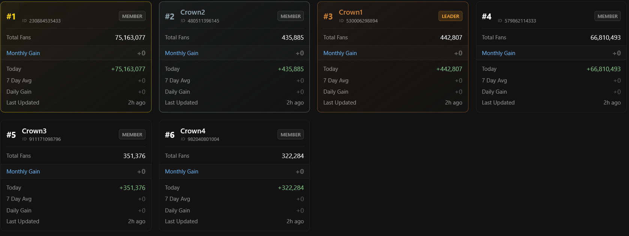Click today gain +322,284
629x236 pixels.
point(291,188)
